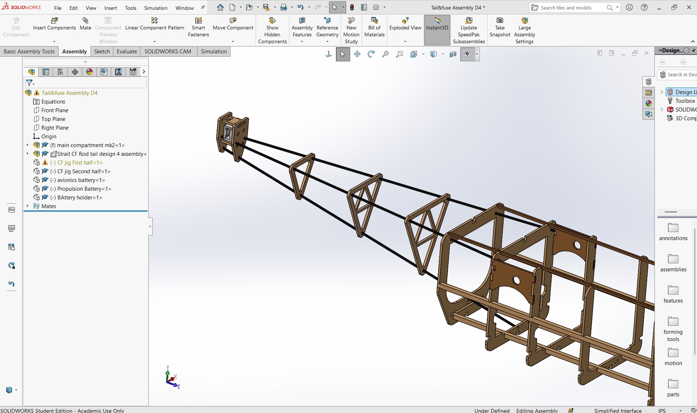Expand the Mates folder in tree
The width and height of the screenshot is (697, 413).
[28, 206]
